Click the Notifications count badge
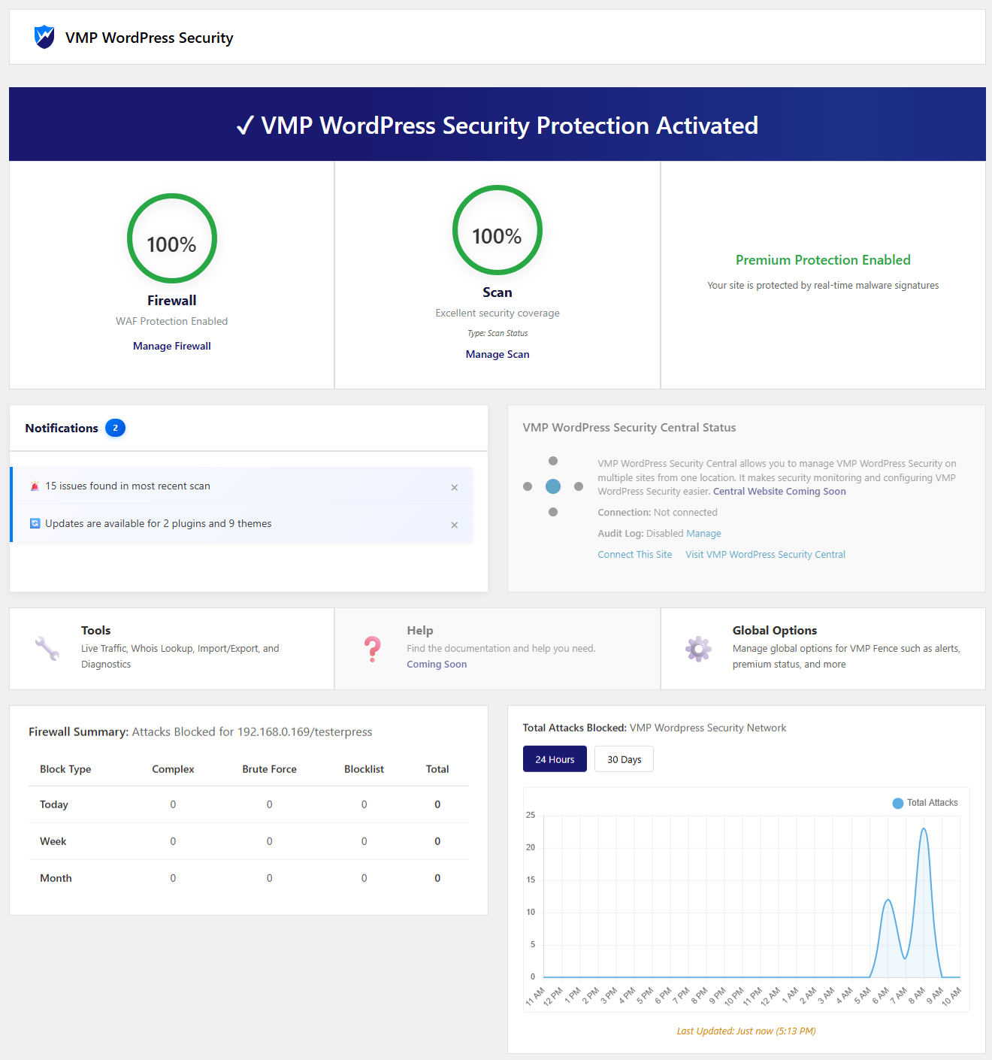Image resolution: width=992 pixels, height=1060 pixels. pyautogui.click(x=115, y=428)
